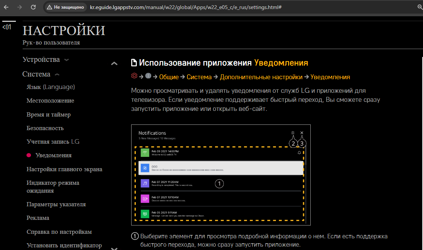Expand the Устройства section

pos(45,60)
